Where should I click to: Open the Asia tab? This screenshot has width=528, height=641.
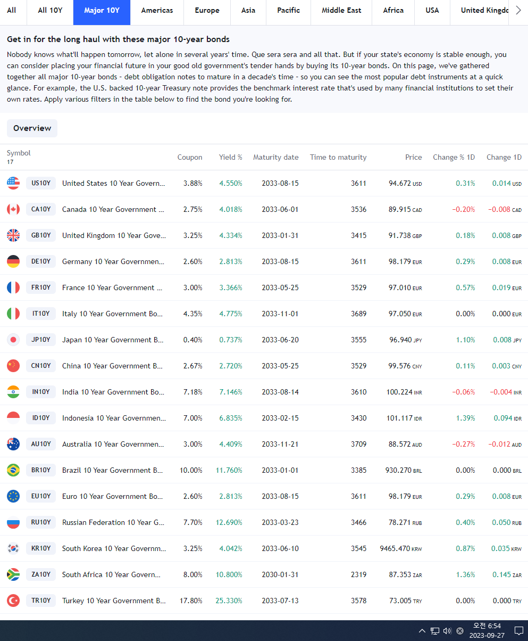tap(248, 11)
